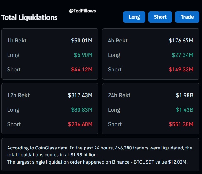
Task: Select the 12h Rekt label
Action: pos(19,95)
